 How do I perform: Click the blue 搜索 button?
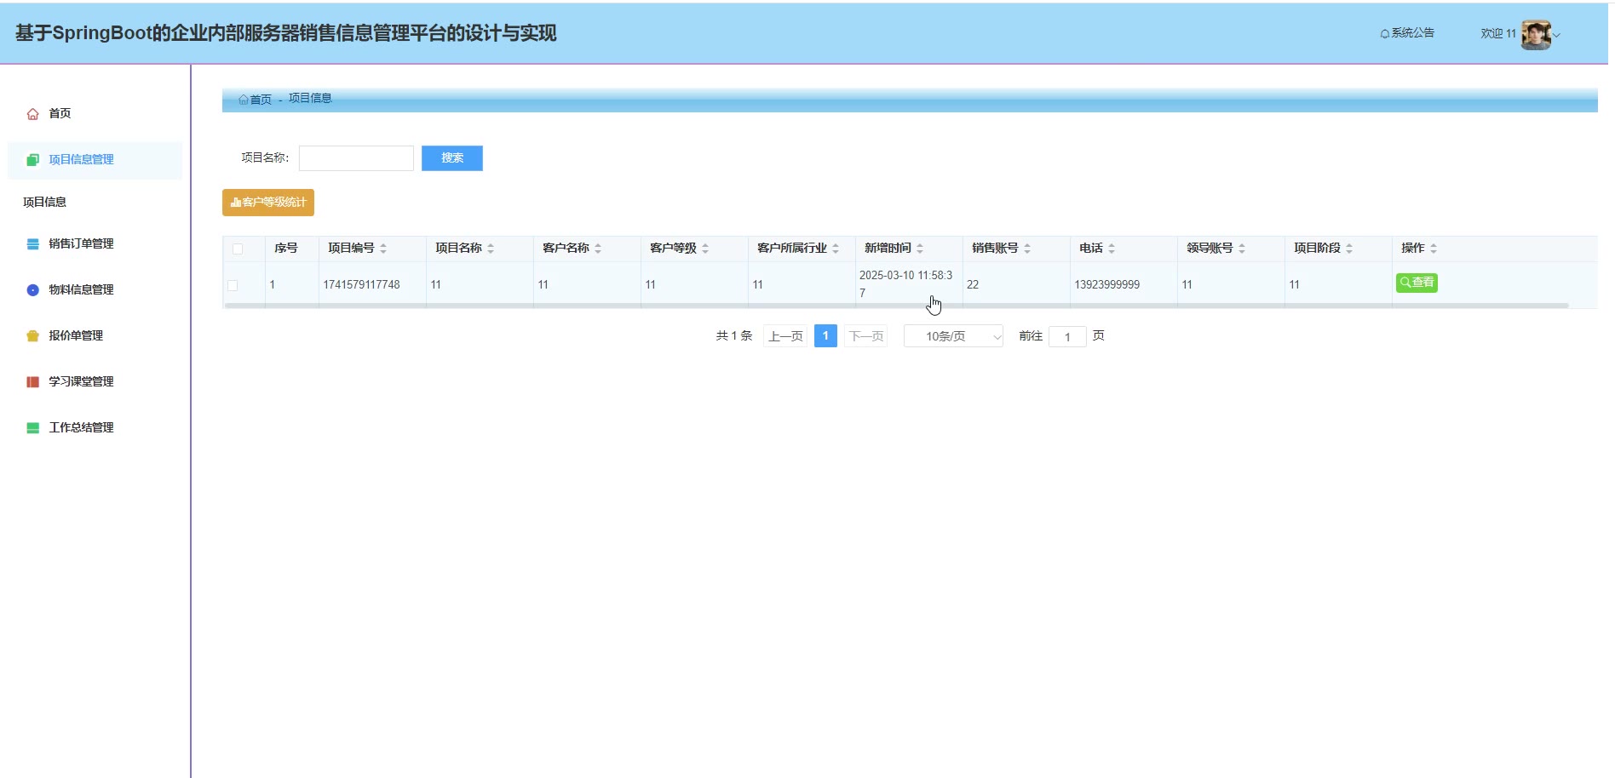pyautogui.click(x=452, y=158)
